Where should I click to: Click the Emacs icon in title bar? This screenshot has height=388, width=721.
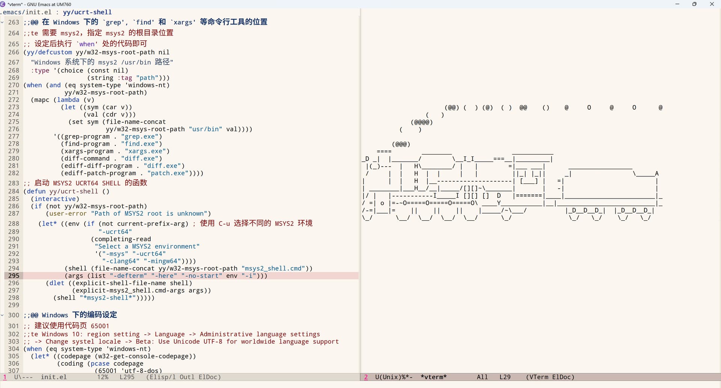point(3,4)
